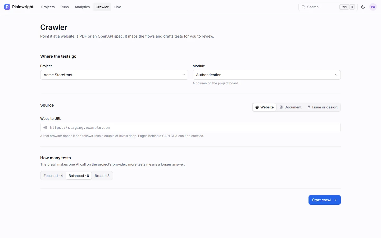Open the Runs nav tab
This screenshot has width=381, height=238.
(65, 7)
